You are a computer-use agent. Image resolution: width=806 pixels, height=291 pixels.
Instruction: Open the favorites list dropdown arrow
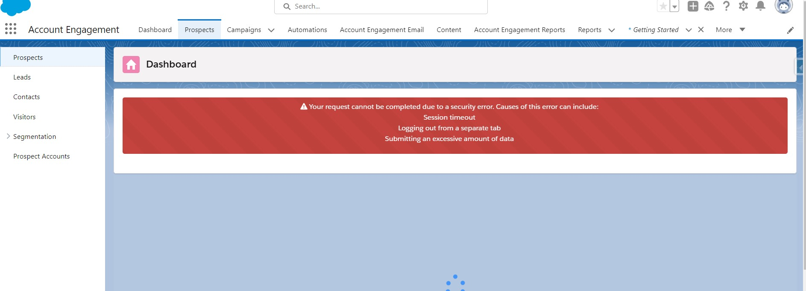pyautogui.click(x=674, y=6)
